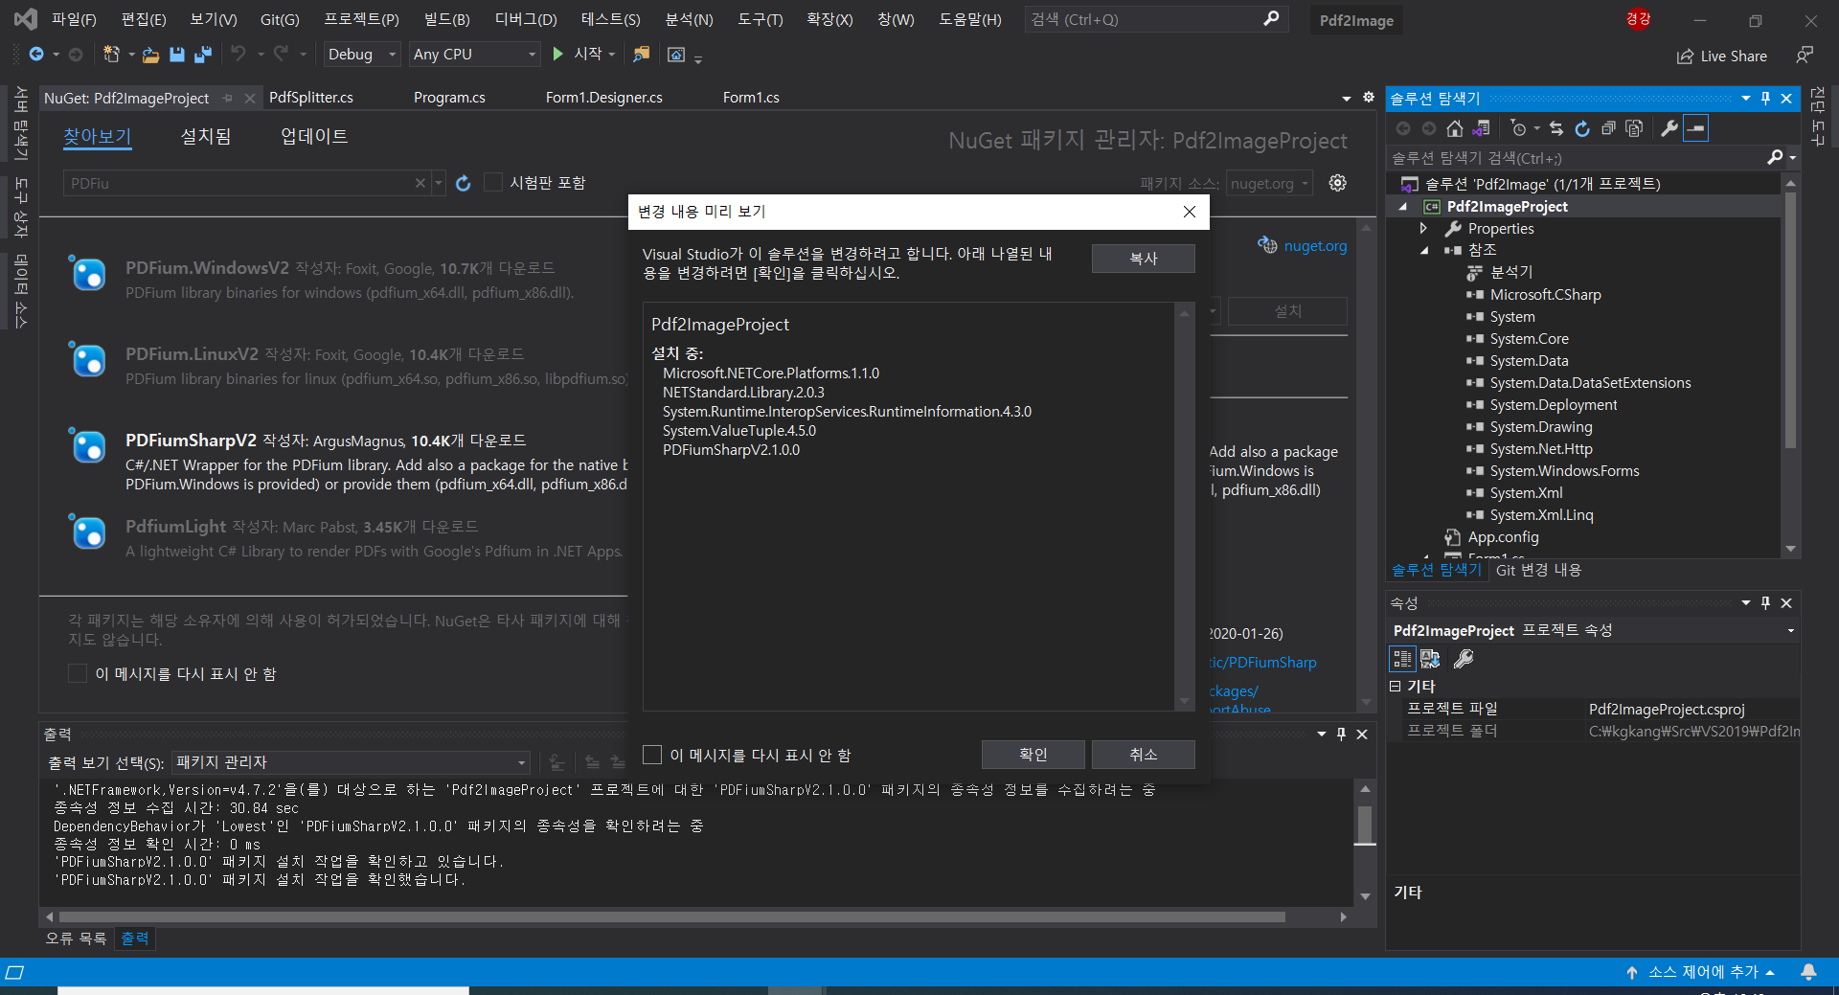The height and width of the screenshot is (995, 1839).
Task: Open the Start button dropdown arrow
Action: (612, 55)
